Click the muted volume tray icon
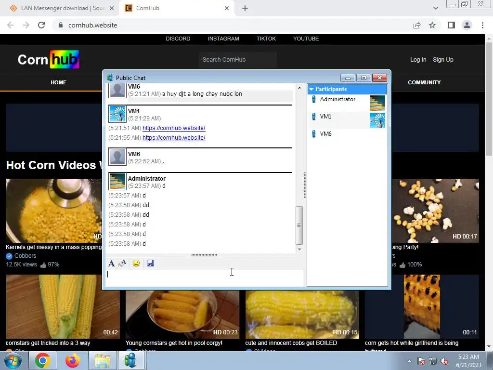The height and width of the screenshot is (370, 493). (444, 361)
